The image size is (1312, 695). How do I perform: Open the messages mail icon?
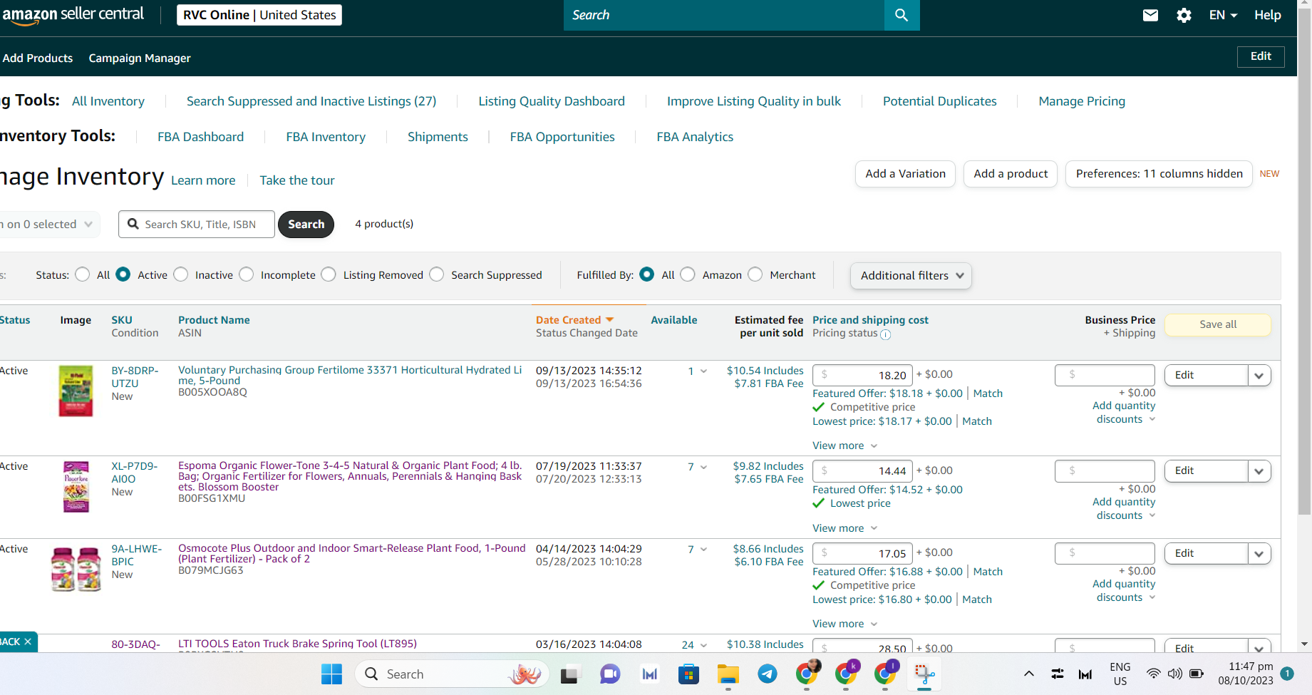[1150, 15]
